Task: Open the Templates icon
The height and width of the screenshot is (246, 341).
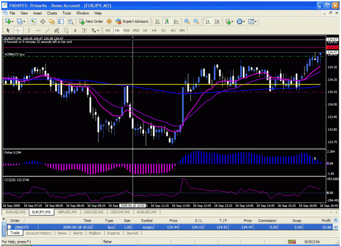Action: pyautogui.click(x=251, y=21)
